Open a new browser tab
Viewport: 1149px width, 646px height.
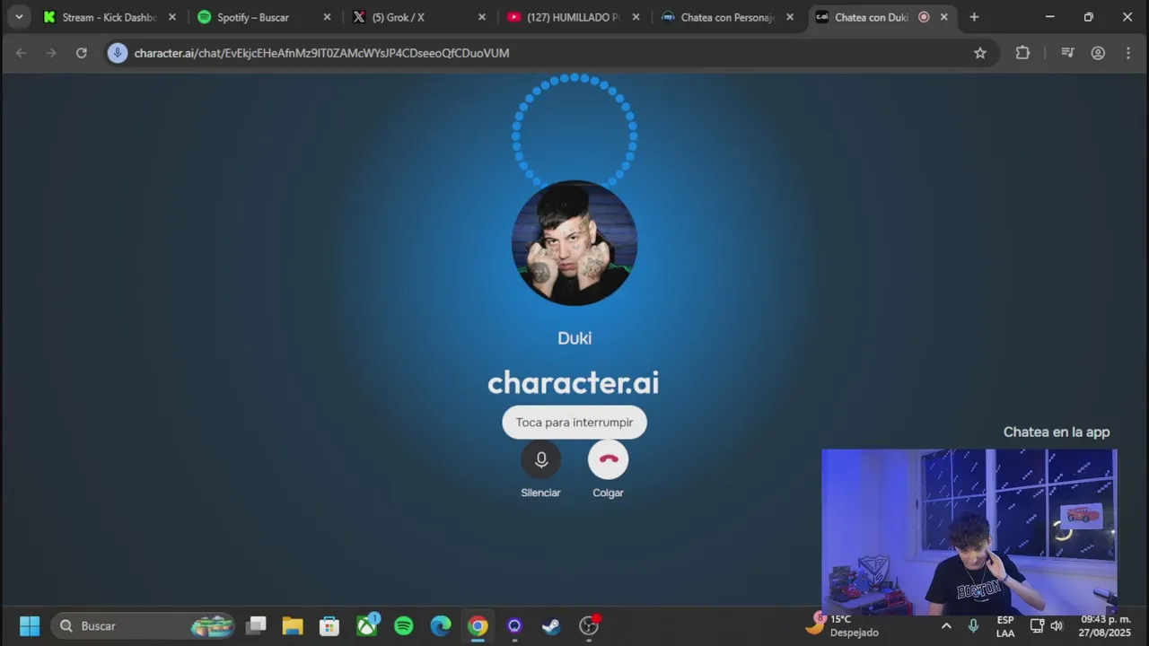pos(974,17)
